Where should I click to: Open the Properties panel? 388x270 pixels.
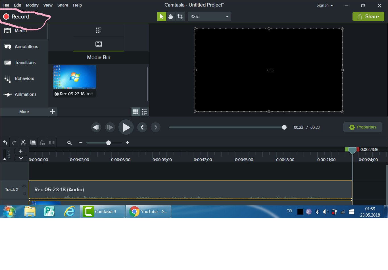[x=363, y=127]
